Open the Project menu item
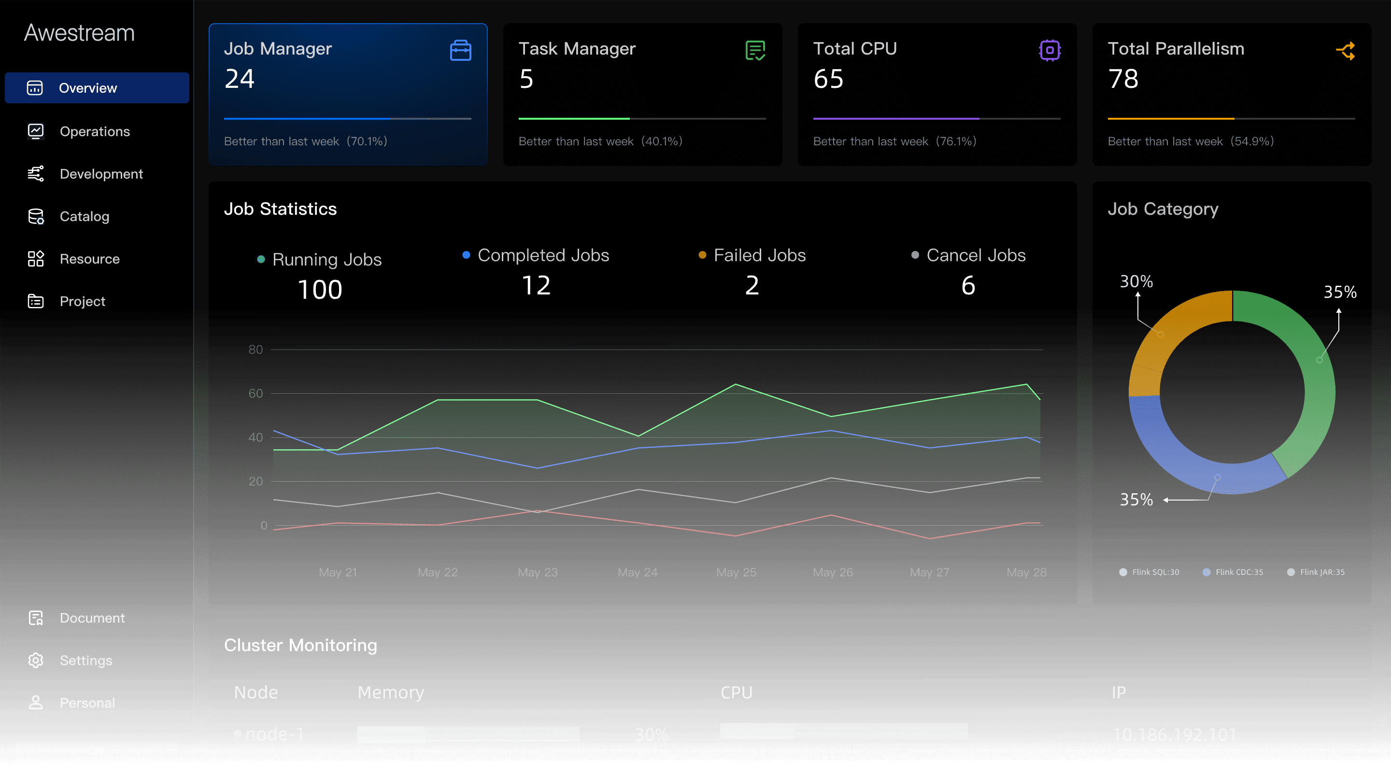Screen dimensions: 1391x780 pos(82,301)
